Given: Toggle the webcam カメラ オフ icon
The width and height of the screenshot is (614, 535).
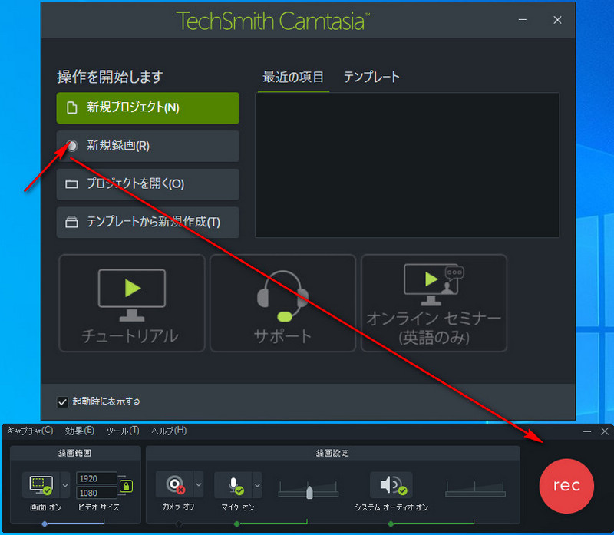Looking at the screenshot, I should pos(174,484).
